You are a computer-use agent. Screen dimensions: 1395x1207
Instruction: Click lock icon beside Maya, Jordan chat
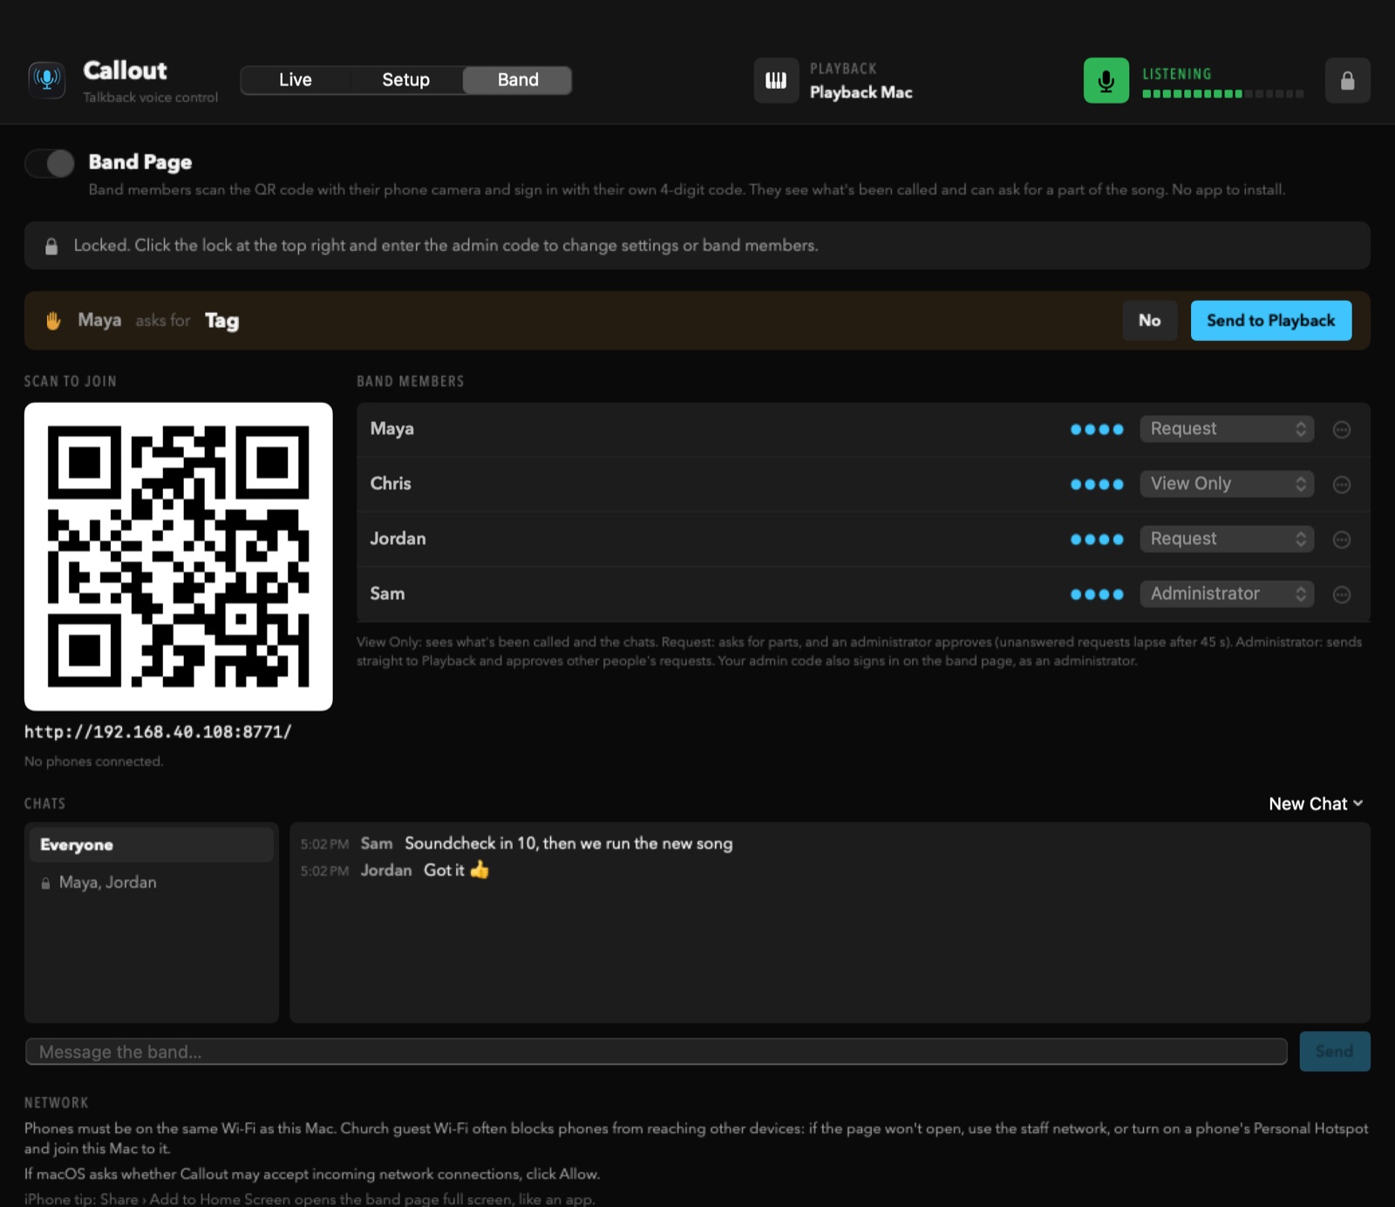45,883
